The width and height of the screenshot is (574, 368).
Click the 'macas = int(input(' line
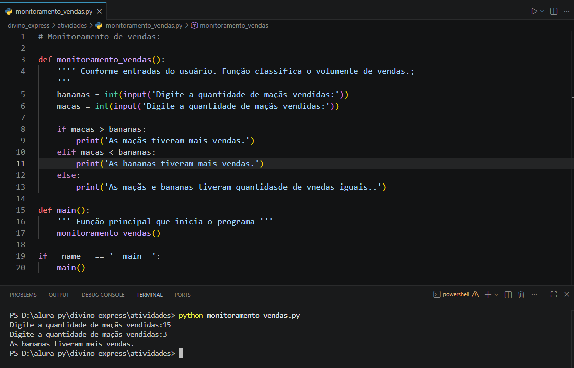point(198,106)
